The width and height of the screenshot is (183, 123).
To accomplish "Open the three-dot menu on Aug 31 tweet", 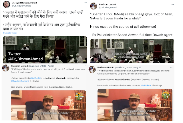I will click(x=85, y=66).
